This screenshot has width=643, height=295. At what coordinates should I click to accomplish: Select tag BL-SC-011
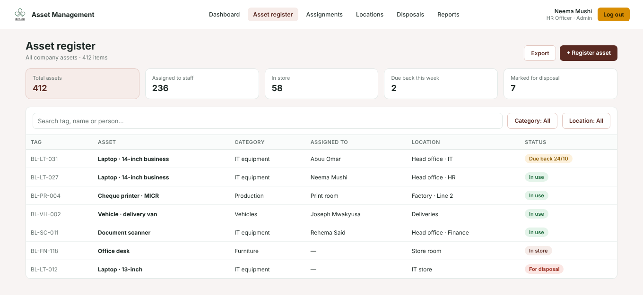44,233
